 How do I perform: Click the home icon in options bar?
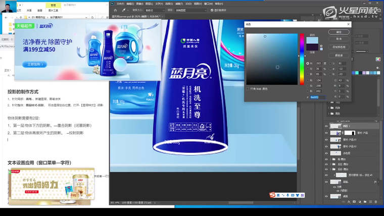click(x=115, y=10)
